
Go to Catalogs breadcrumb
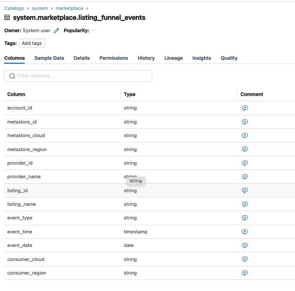pos(14,8)
